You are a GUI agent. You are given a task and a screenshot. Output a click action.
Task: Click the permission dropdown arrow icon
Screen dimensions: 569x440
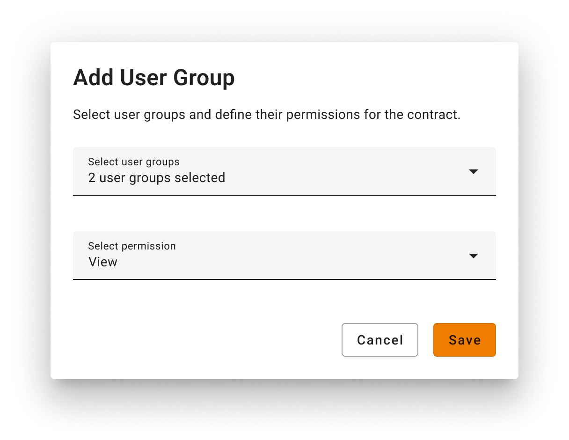[473, 256]
